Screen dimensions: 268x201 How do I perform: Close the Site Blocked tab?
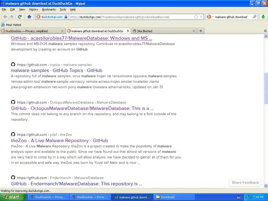(193, 31)
